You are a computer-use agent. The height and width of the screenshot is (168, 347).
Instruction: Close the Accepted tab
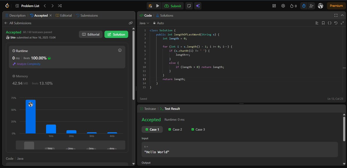tap(51, 16)
